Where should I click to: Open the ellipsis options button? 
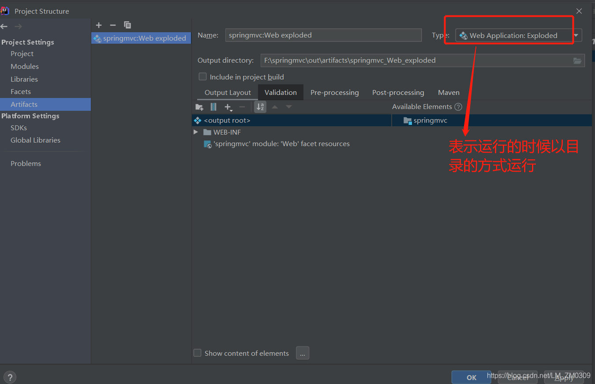click(303, 353)
